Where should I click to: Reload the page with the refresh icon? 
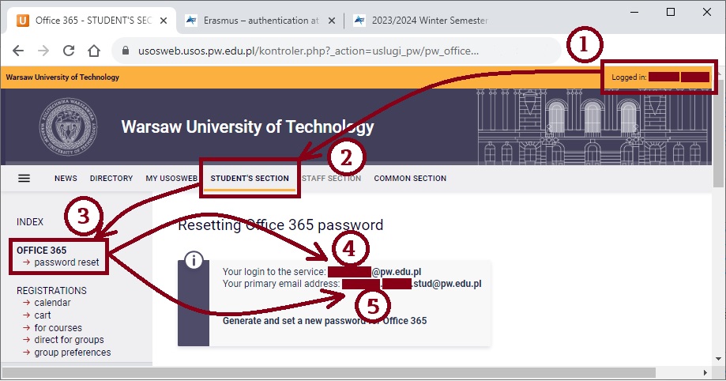(69, 51)
